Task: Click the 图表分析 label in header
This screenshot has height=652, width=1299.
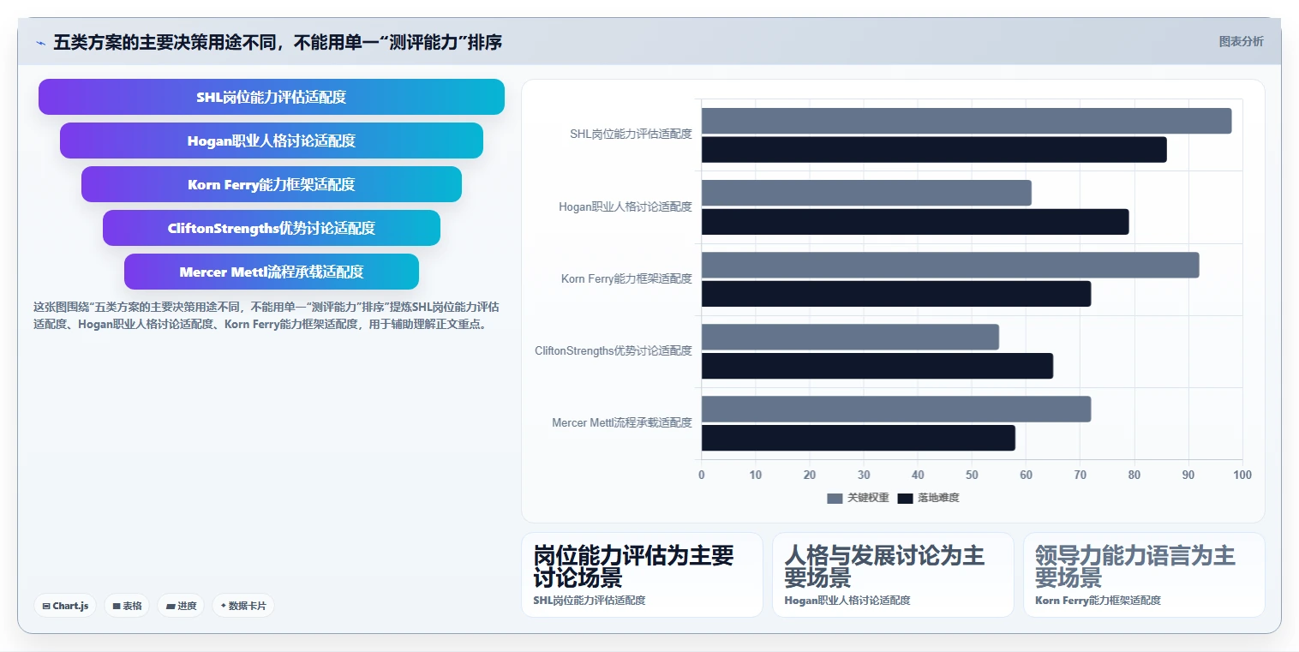Action: click(1241, 41)
